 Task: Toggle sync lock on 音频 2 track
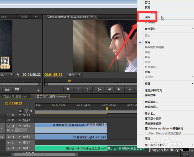[x=13, y=142]
